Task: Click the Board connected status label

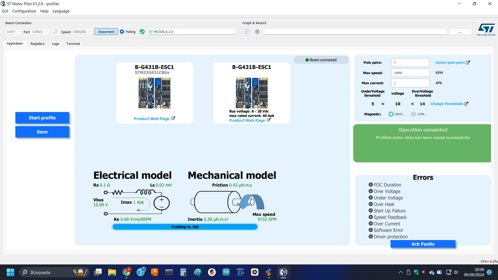Action: [321, 60]
